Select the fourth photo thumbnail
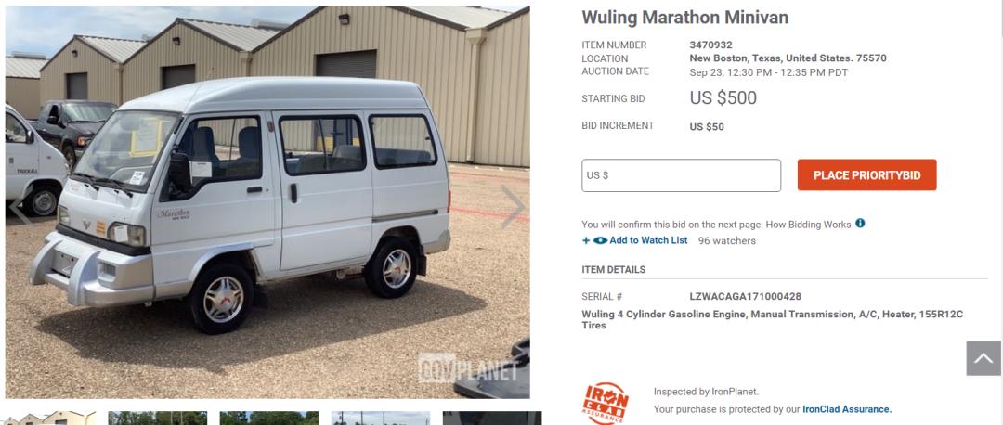Image resolution: width=1003 pixels, height=425 pixels. (381, 418)
